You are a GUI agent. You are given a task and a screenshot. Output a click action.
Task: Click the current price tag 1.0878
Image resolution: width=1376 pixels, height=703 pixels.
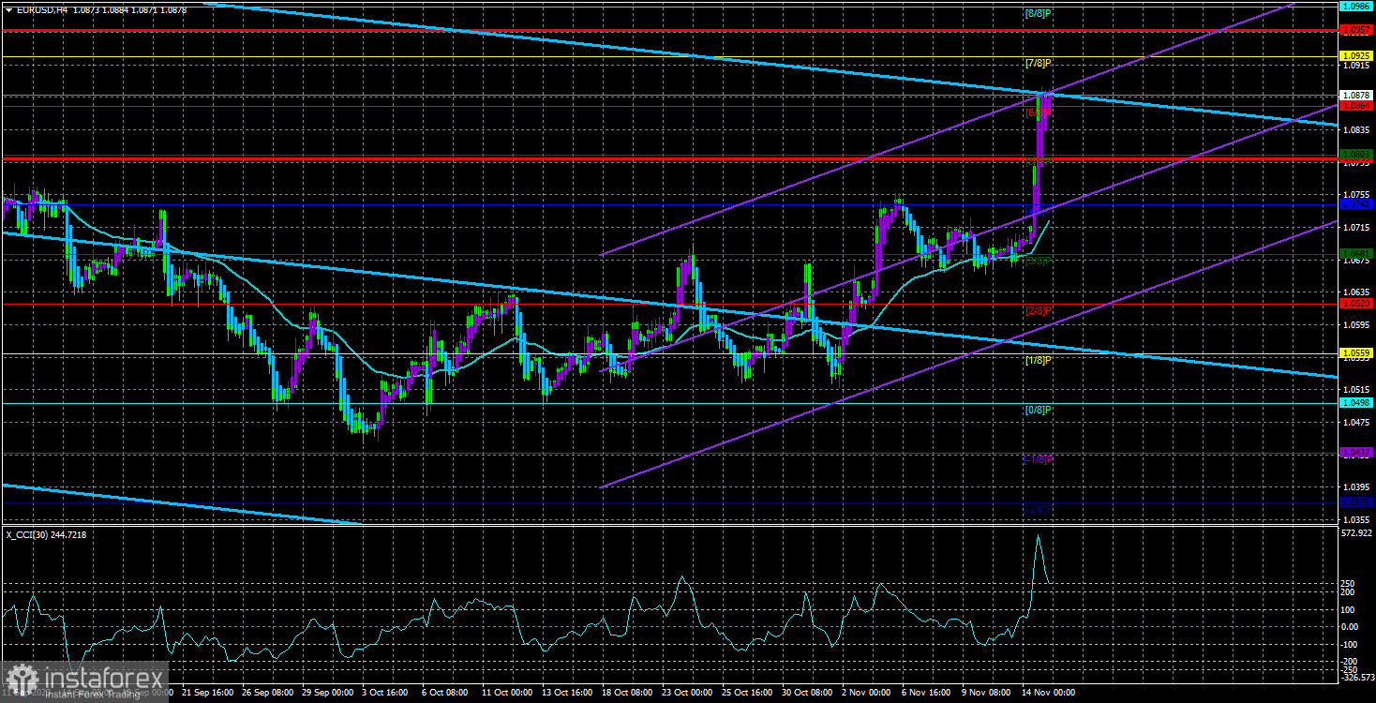[x=1357, y=95]
